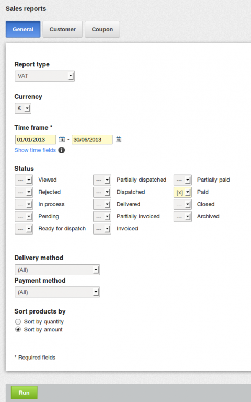Open the Invoiced status dropdown
Image resolution: width=251 pixels, height=402 pixels.
[102, 229]
